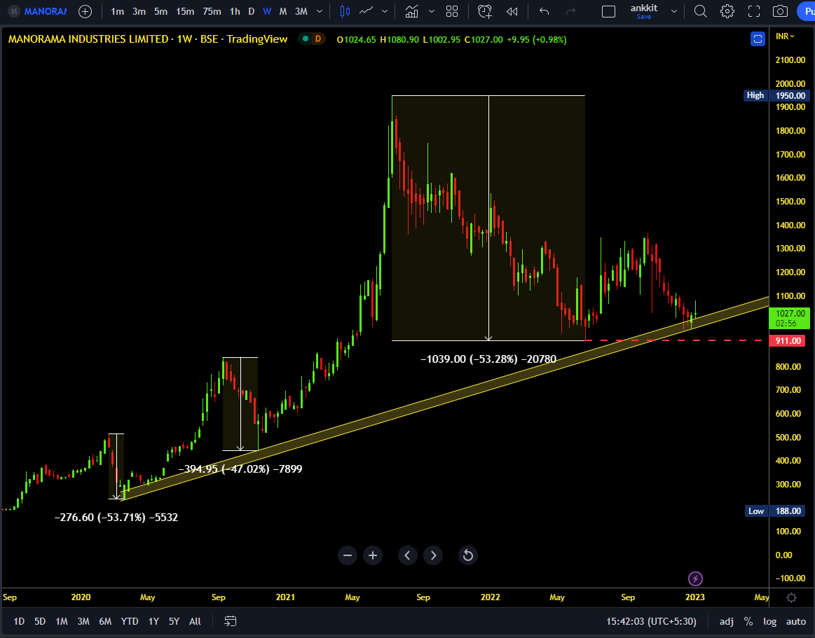Open the INR currency dropdown

point(785,36)
